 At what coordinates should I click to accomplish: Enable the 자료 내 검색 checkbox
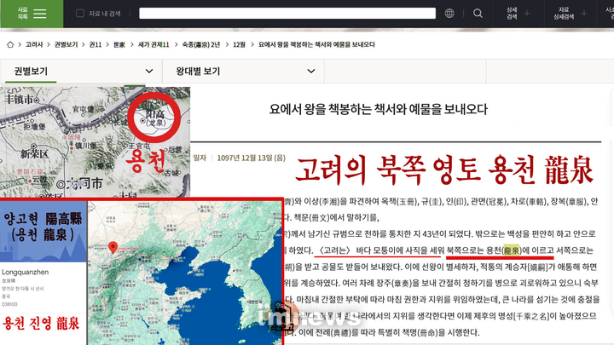(80, 14)
